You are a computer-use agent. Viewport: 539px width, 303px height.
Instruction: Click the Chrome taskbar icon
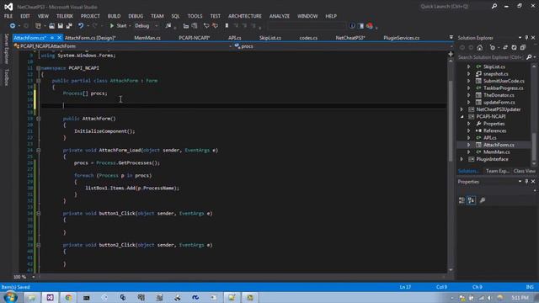tap(68, 297)
